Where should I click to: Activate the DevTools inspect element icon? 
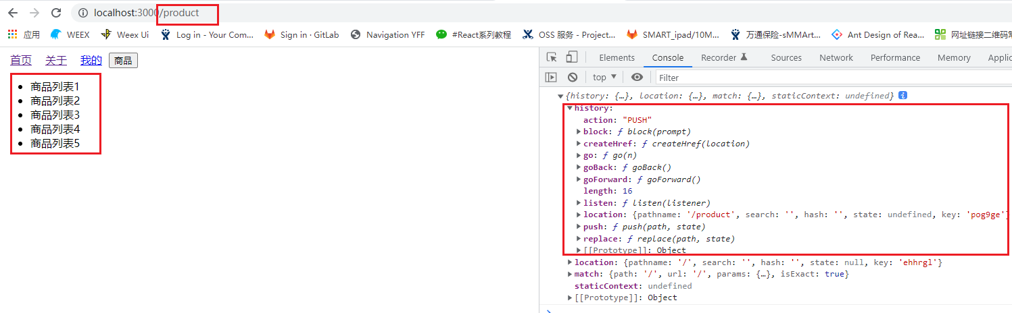click(552, 57)
